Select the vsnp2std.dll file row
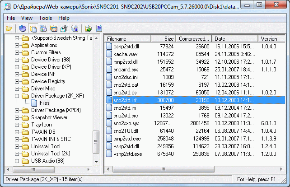Viewport: 290px width, 187px height. (195, 146)
